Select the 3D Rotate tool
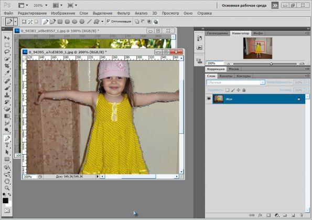Screen dimensions: 312x220 pyautogui.click(x=7, y=167)
